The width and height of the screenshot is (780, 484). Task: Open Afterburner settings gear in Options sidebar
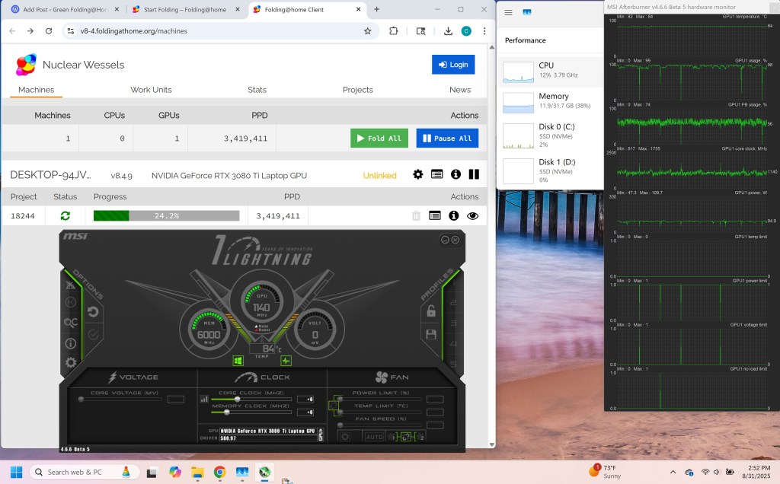click(71, 362)
